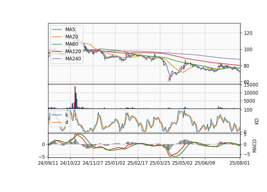
Task: Click the k legend entry in KD panel
Action: click(x=66, y=115)
